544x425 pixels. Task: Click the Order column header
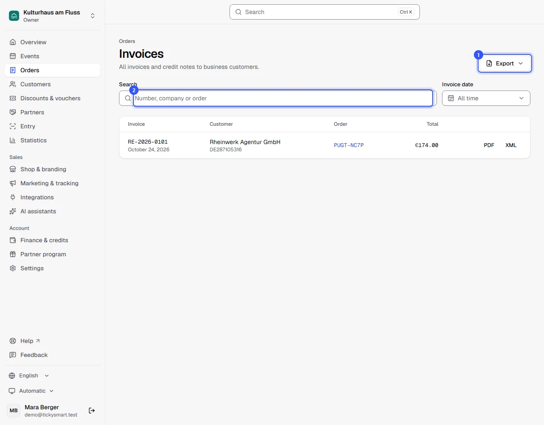coord(340,124)
